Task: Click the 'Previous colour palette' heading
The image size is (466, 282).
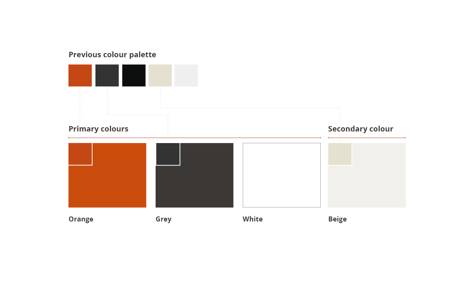Action: click(112, 55)
